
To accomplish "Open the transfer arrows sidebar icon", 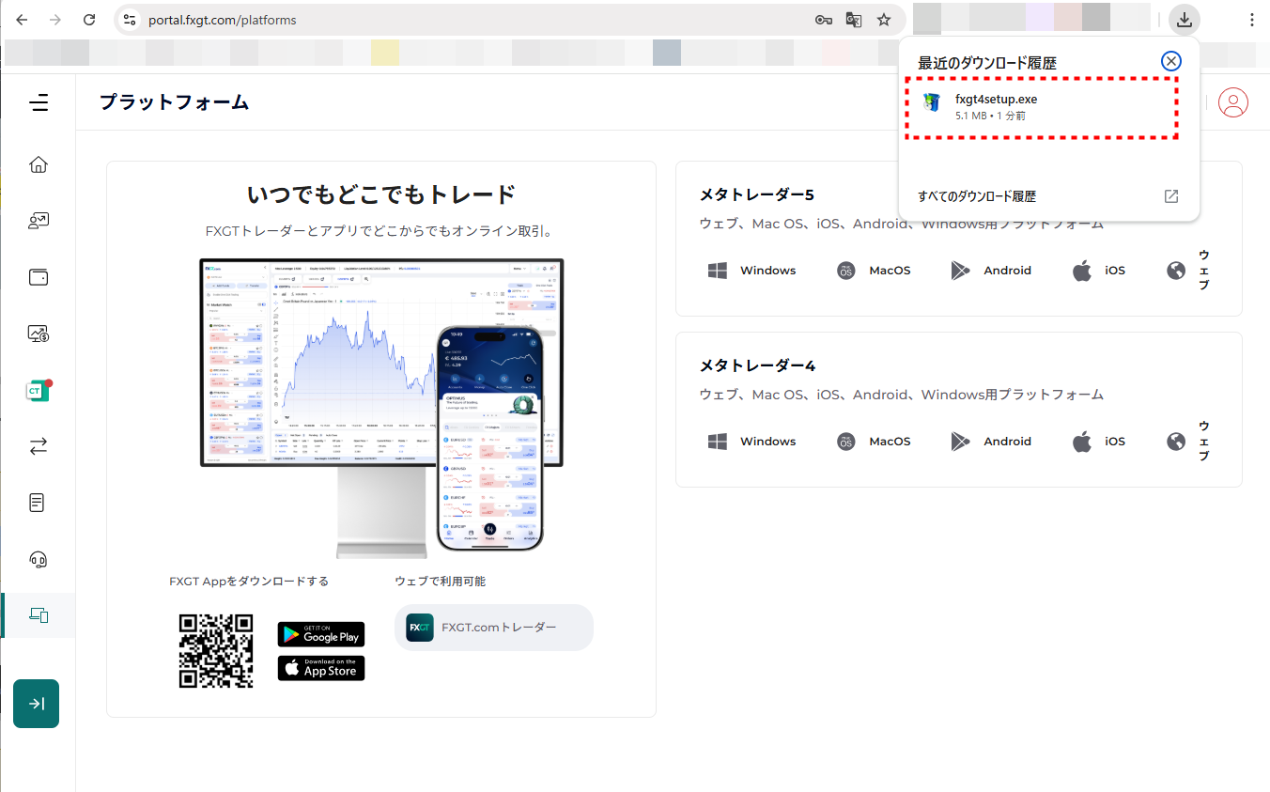I will coord(39,447).
